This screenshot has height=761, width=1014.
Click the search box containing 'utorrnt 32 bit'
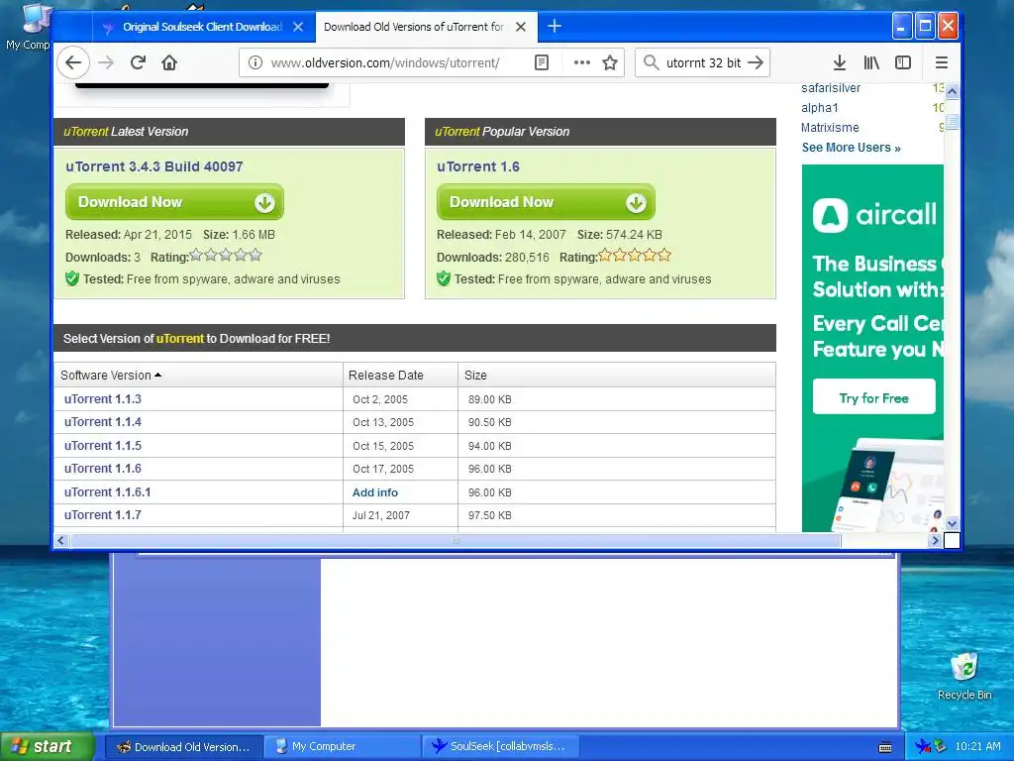tap(704, 62)
